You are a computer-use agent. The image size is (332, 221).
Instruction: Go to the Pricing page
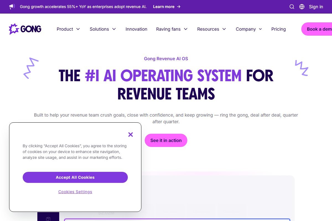click(279, 29)
